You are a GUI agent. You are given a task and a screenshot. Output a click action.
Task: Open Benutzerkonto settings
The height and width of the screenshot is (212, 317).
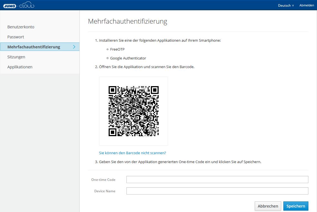[x=21, y=27]
